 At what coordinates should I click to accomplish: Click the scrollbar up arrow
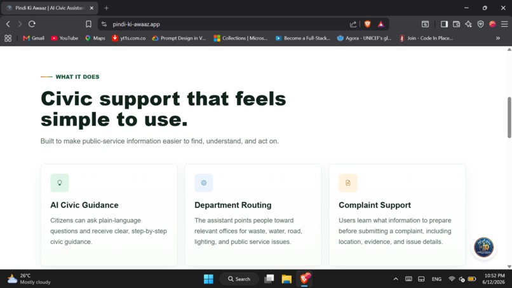tap(509, 50)
